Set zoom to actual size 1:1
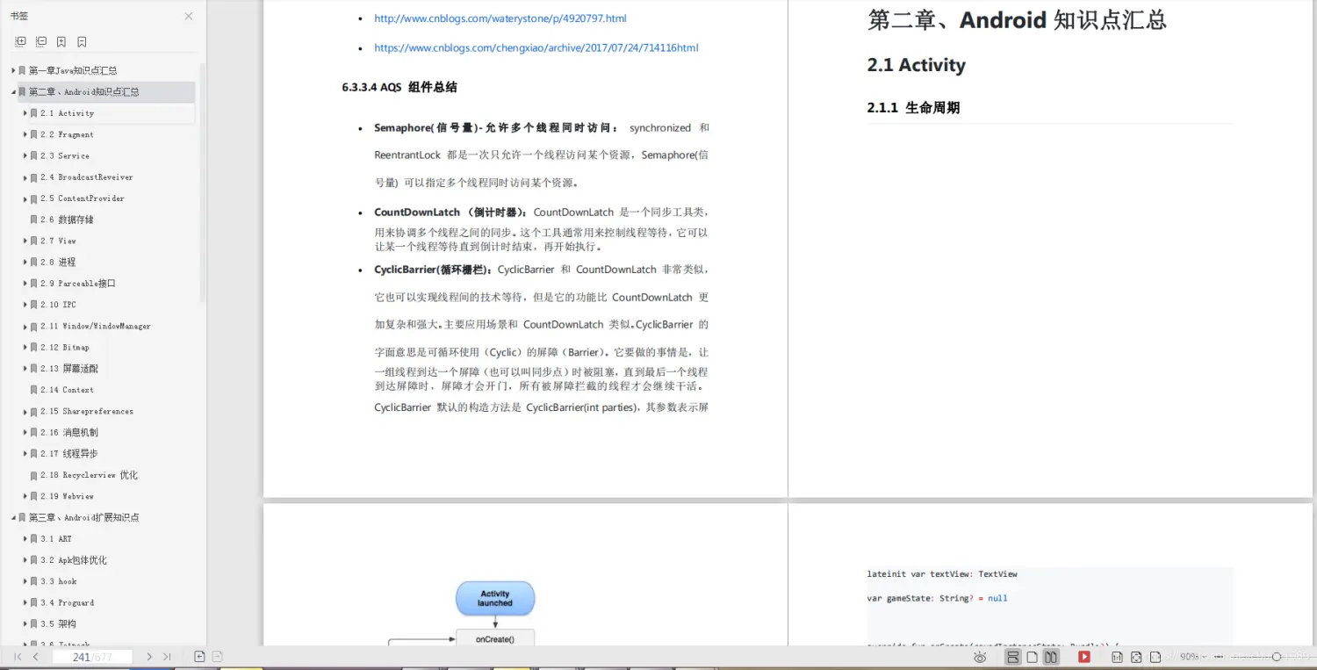Viewport: 1317px width, 670px height. click(x=1117, y=657)
